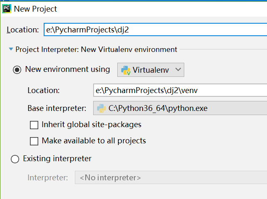
Task: Click the project Location field with dj2 path
Action: [155, 29]
